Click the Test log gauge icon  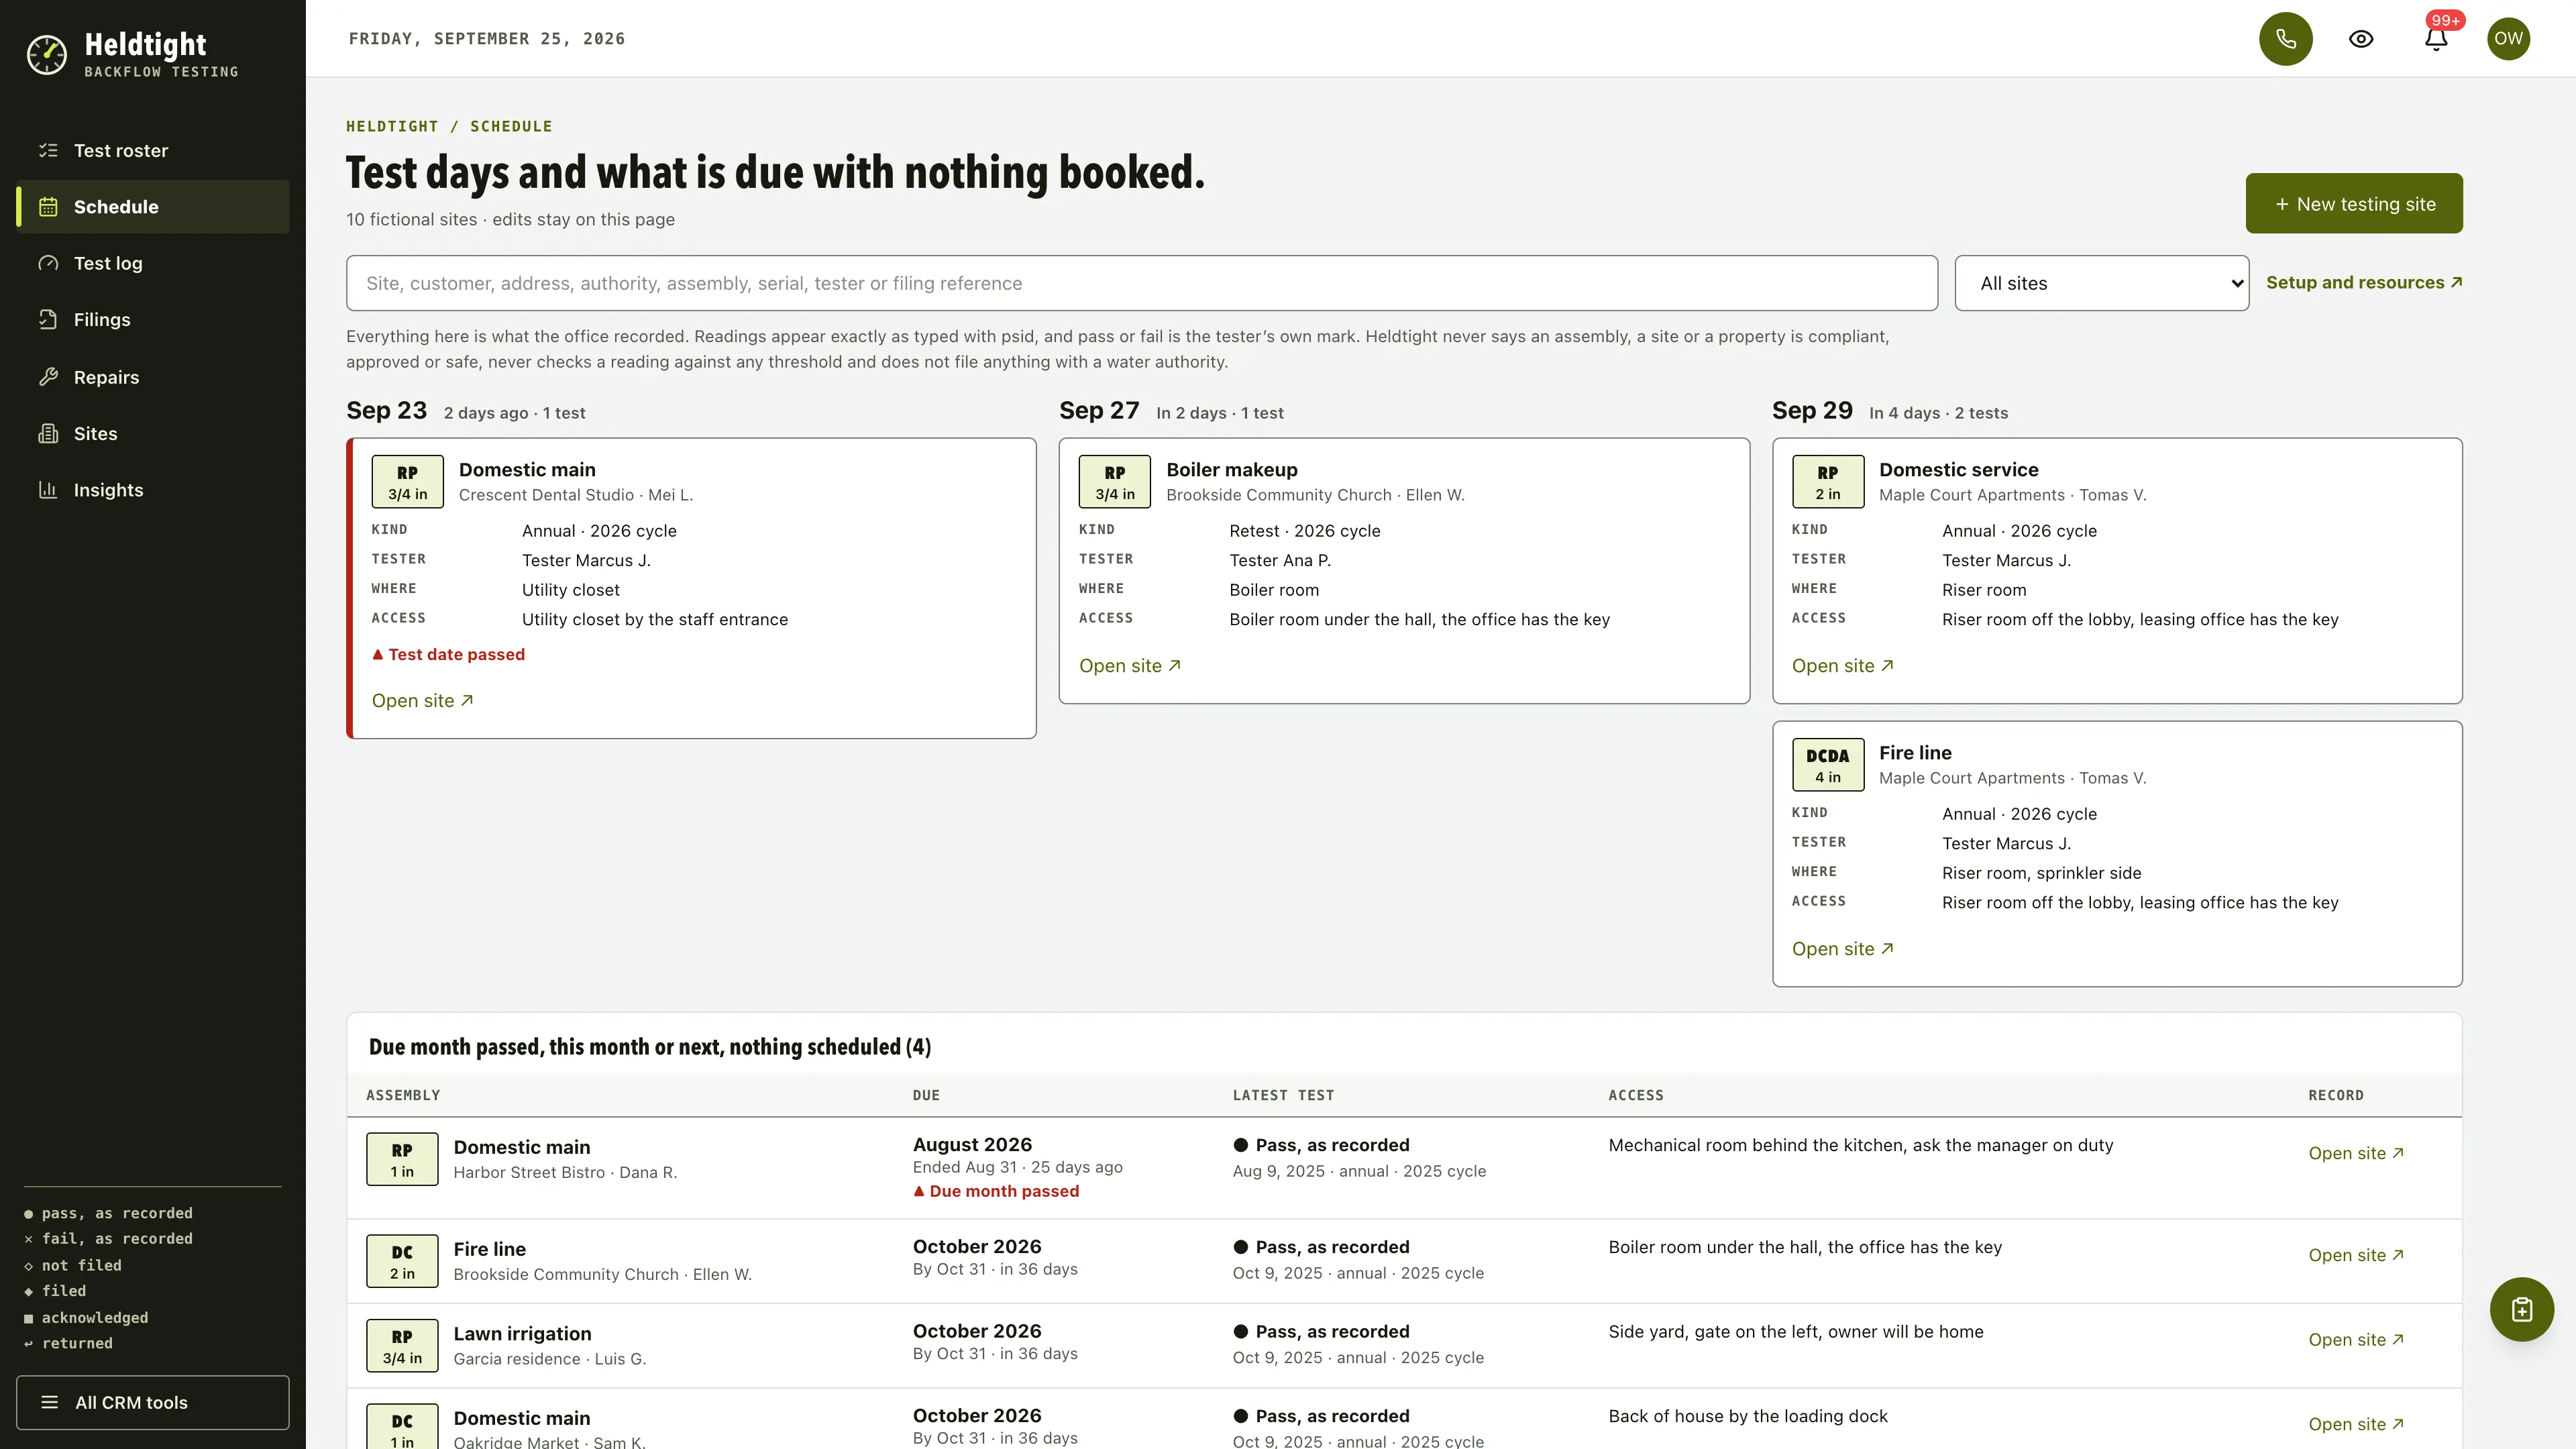point(48,263)
